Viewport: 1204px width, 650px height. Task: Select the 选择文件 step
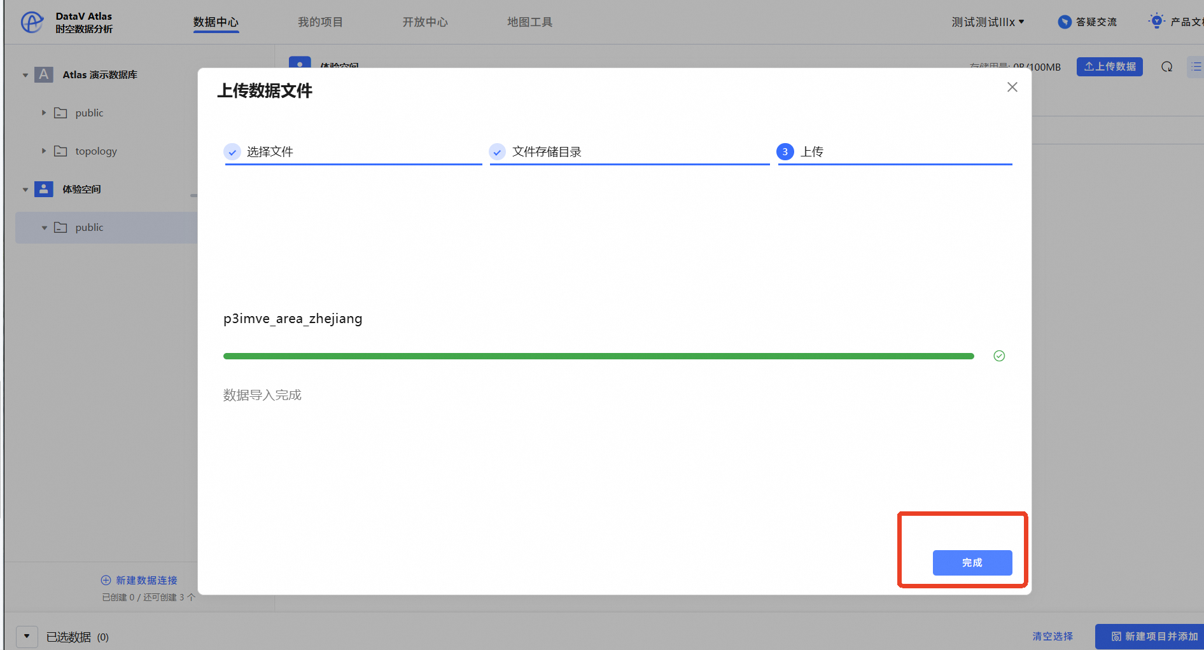click(x=353, y=153)
